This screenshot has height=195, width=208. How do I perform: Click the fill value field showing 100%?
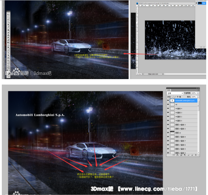click(x=194, y=97)
